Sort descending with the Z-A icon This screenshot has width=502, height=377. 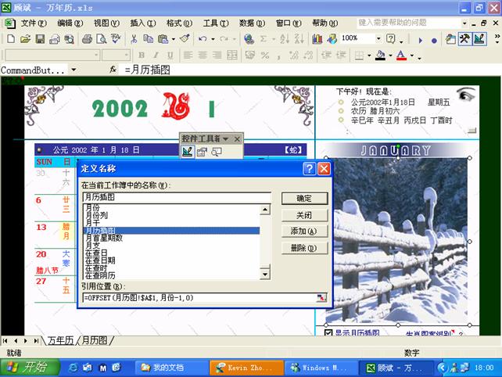click(x=299, y=39)
